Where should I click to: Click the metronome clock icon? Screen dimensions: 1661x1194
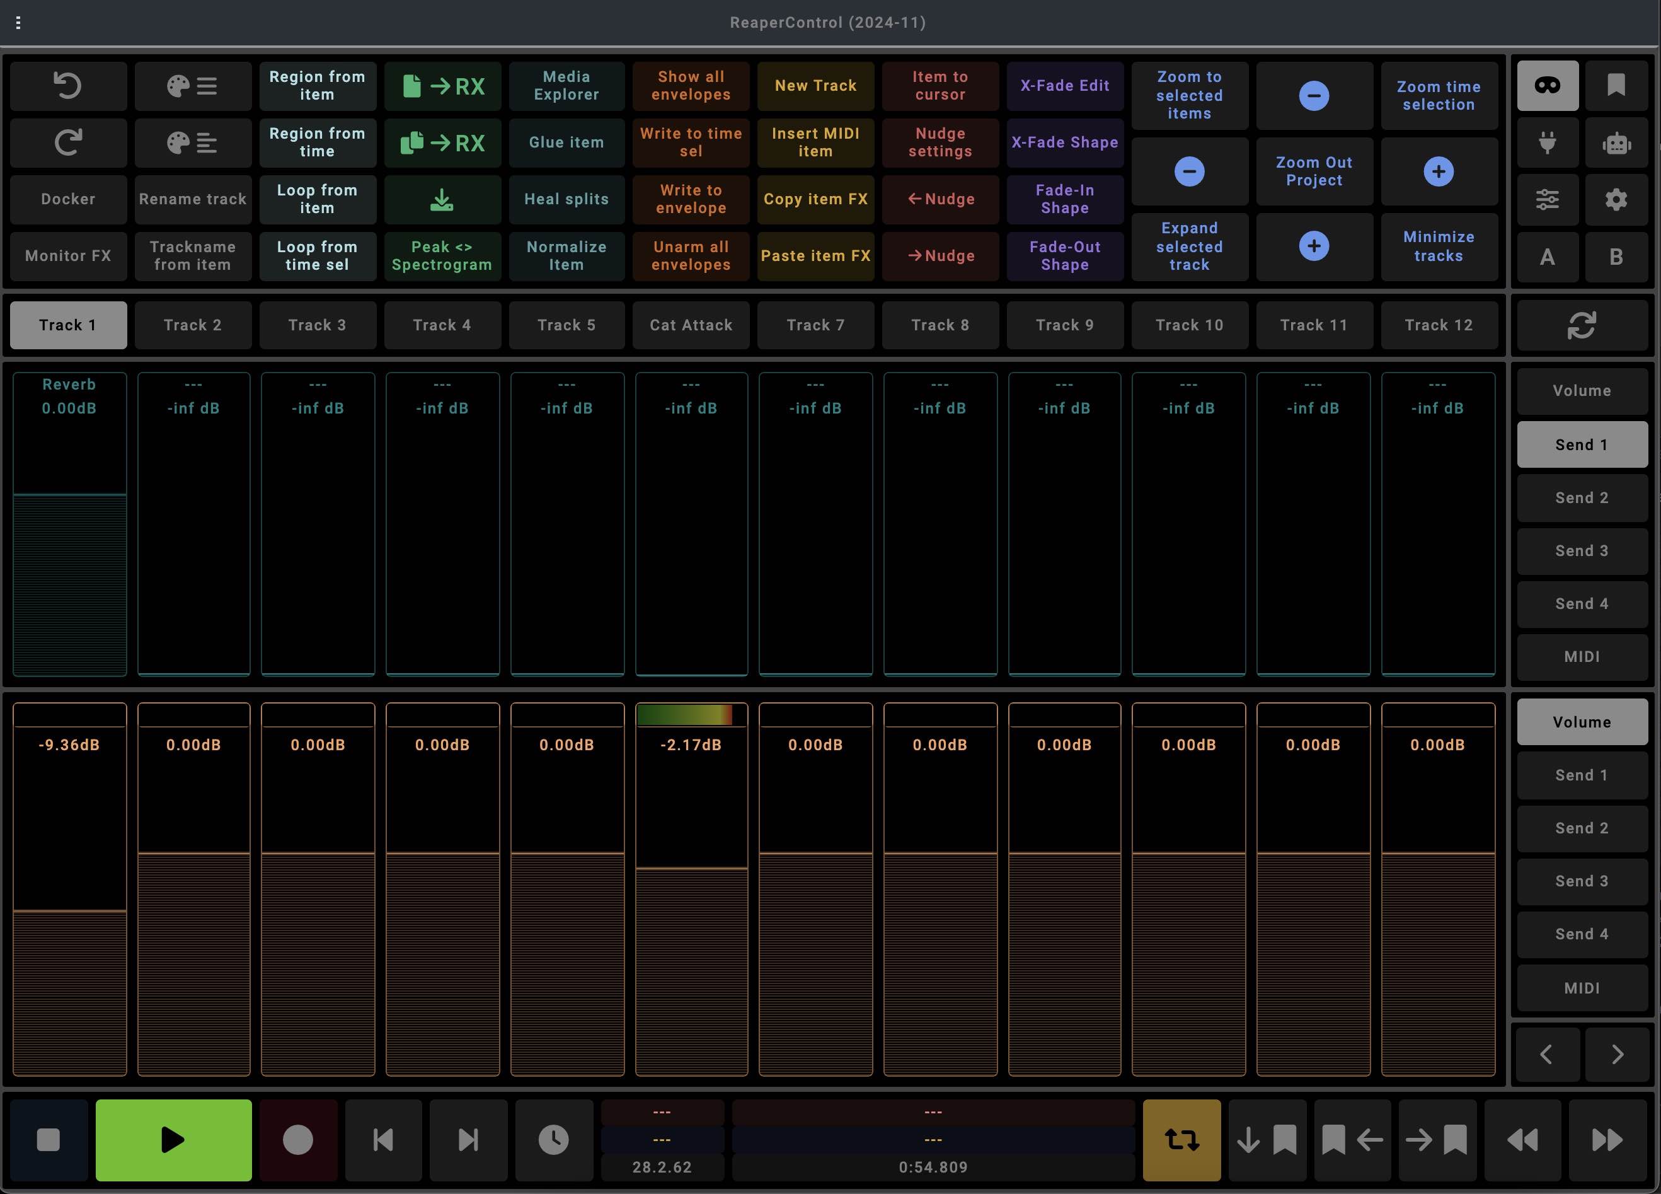[x=554, y=1140]
